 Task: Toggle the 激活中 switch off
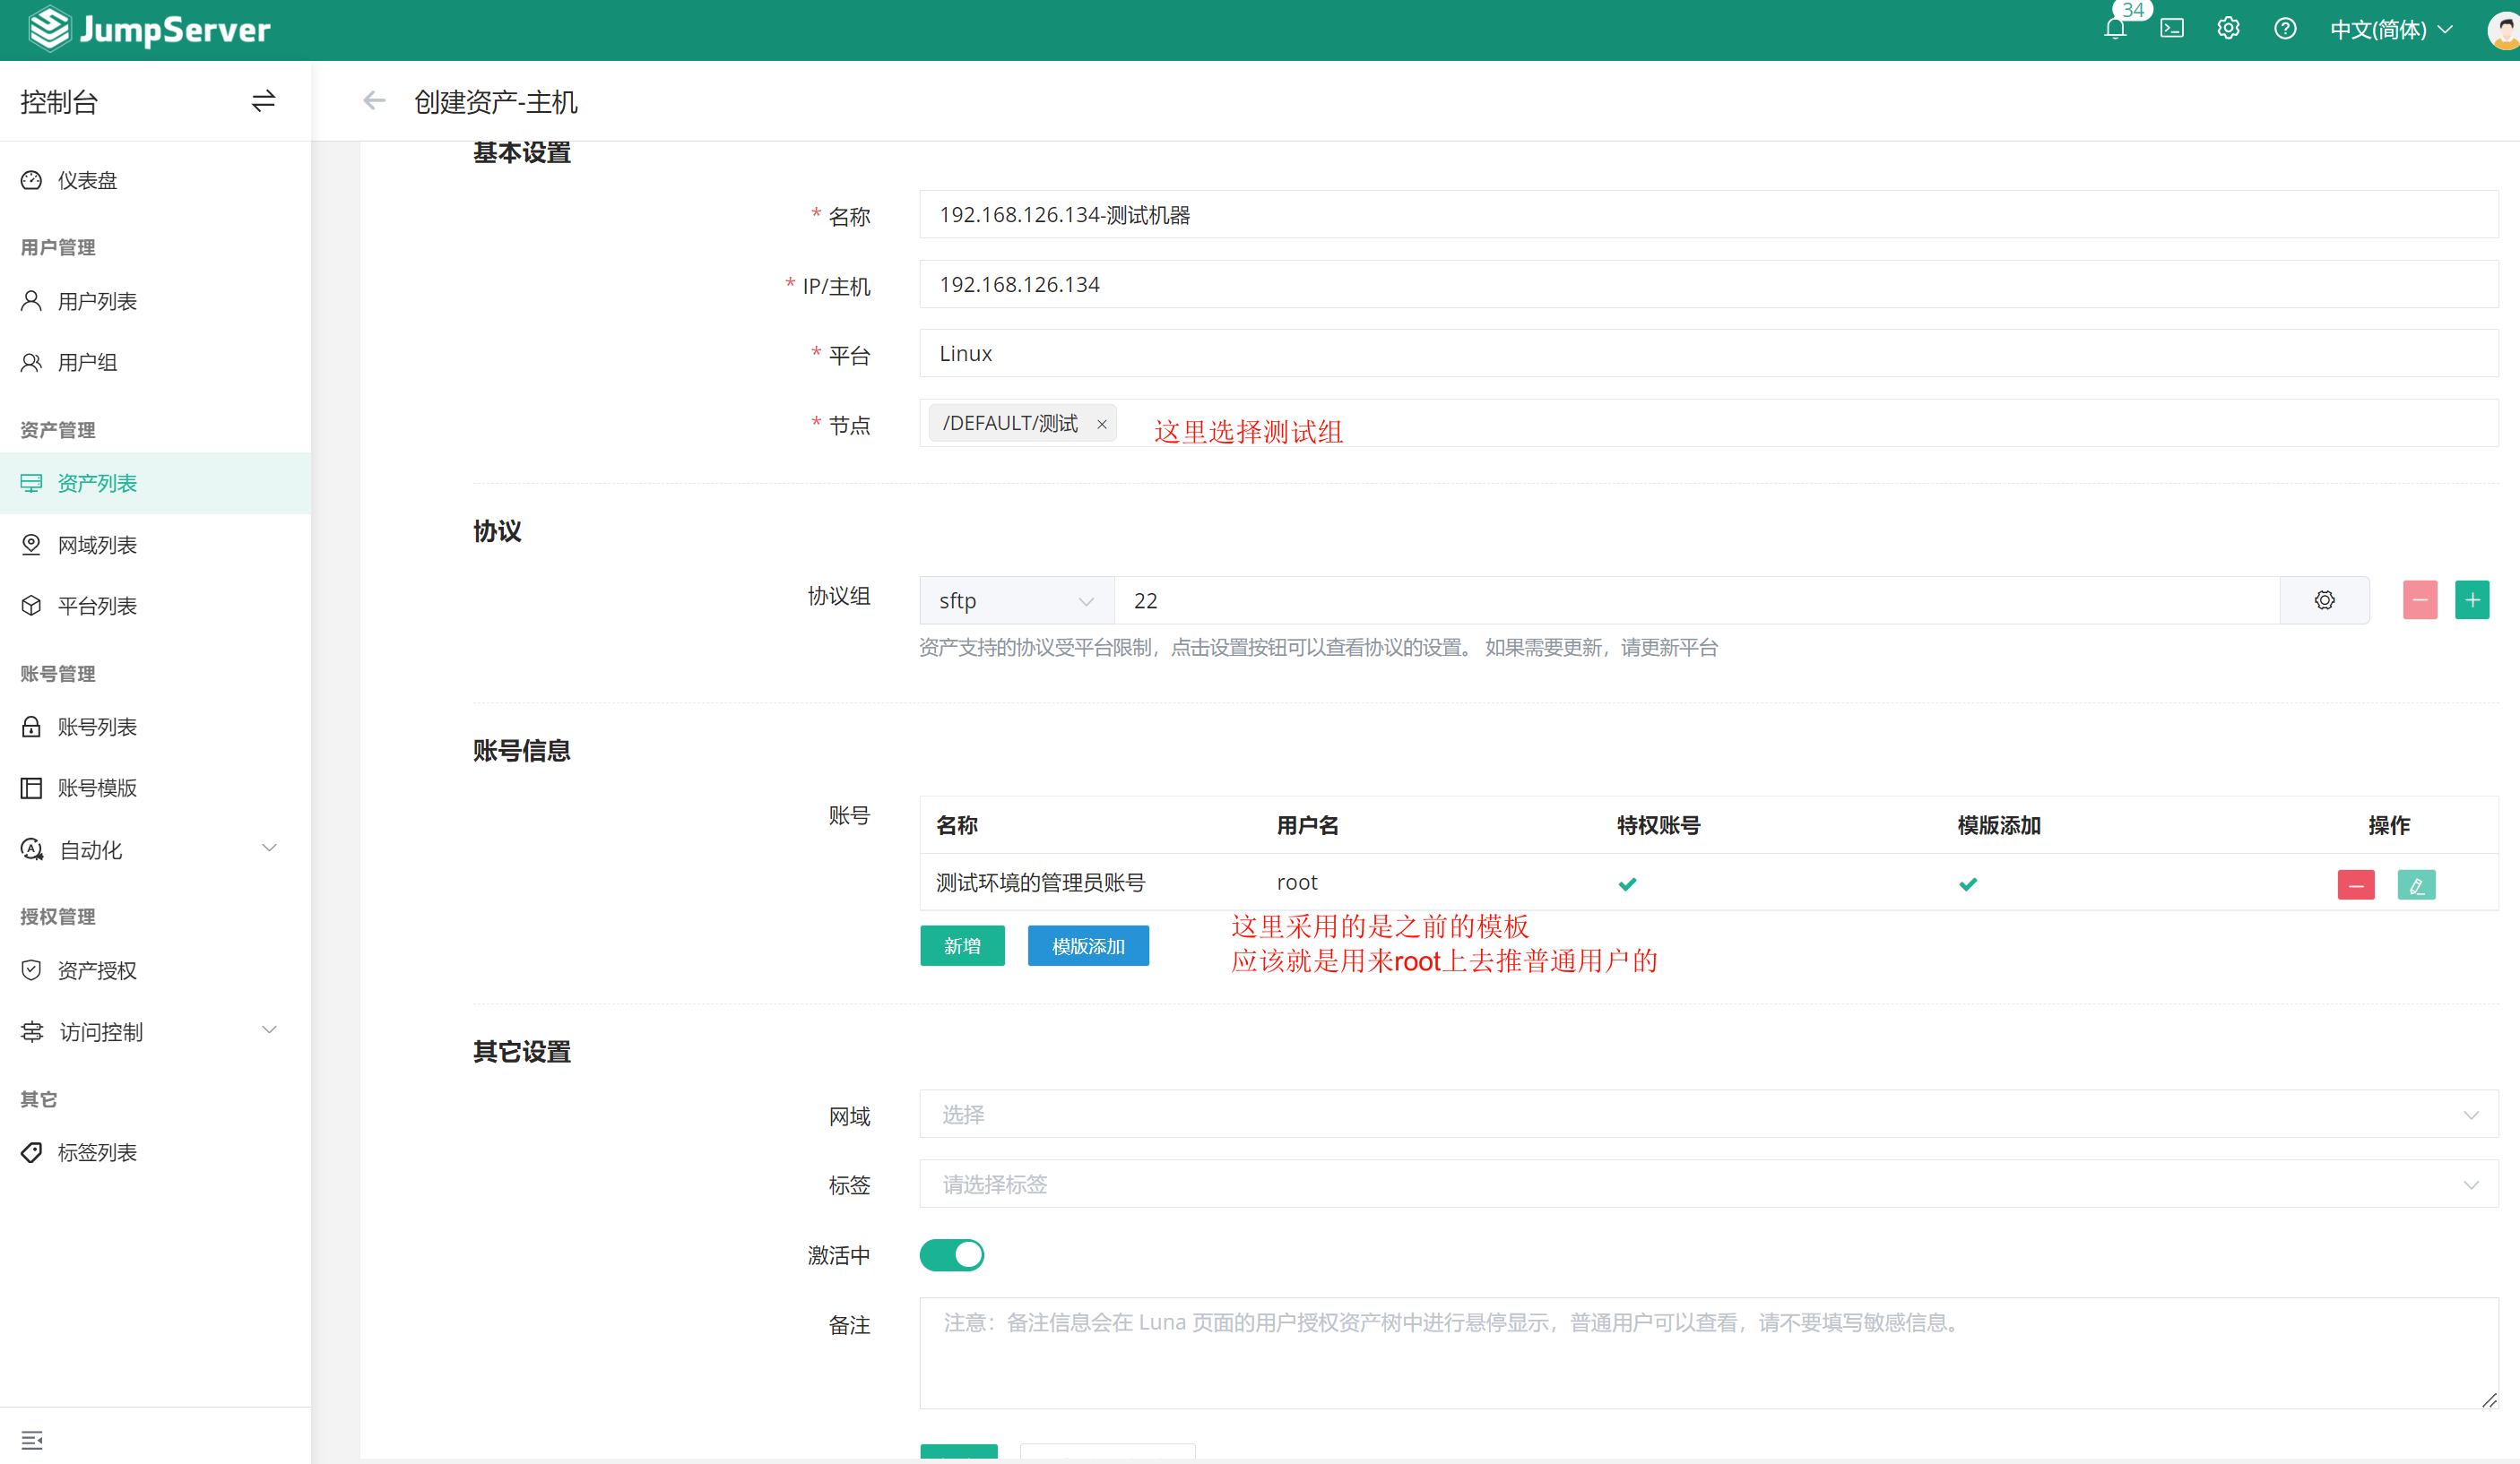point(951,1254)
